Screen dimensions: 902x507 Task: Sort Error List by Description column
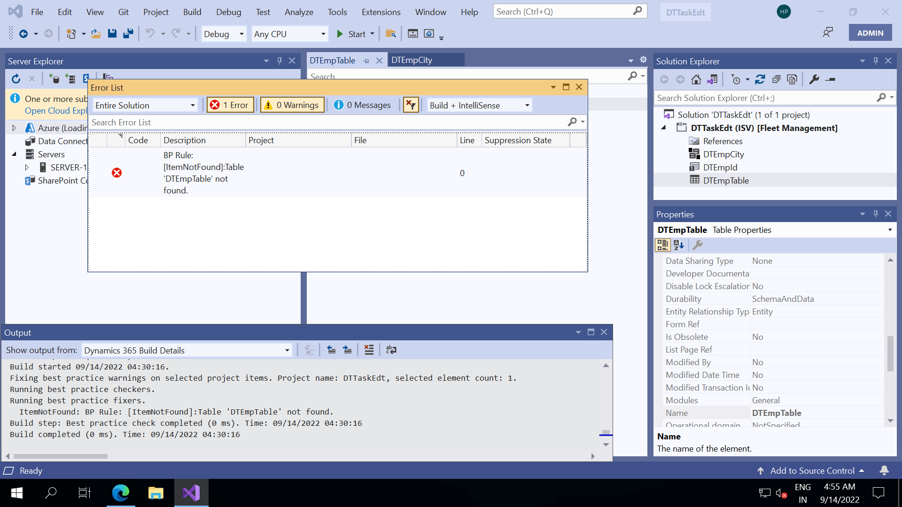[203, 140]
